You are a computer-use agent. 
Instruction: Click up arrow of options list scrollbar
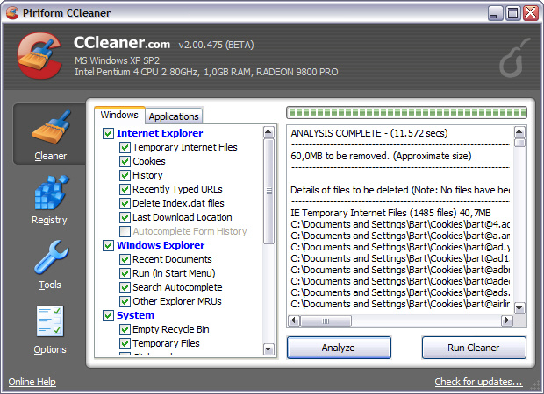click(x=268, y=132)
